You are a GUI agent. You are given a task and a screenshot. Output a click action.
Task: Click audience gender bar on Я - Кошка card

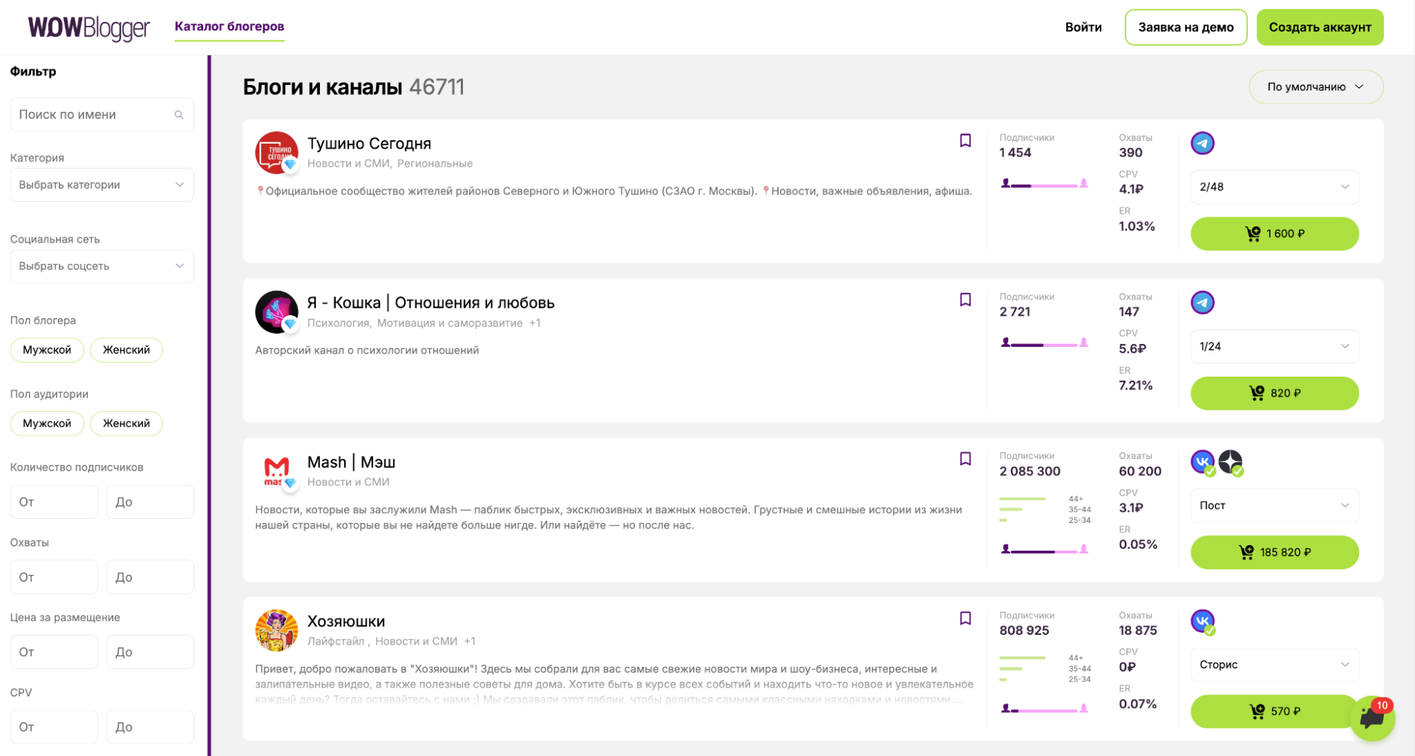click(x=1044, y=344)
